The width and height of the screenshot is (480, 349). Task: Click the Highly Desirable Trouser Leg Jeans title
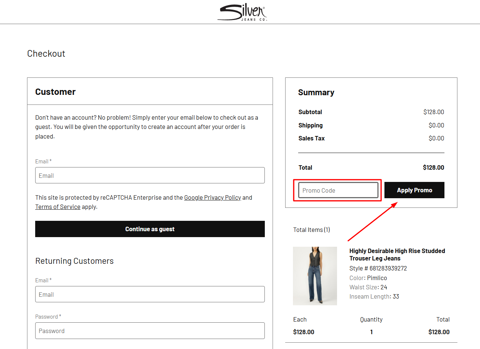397,255
